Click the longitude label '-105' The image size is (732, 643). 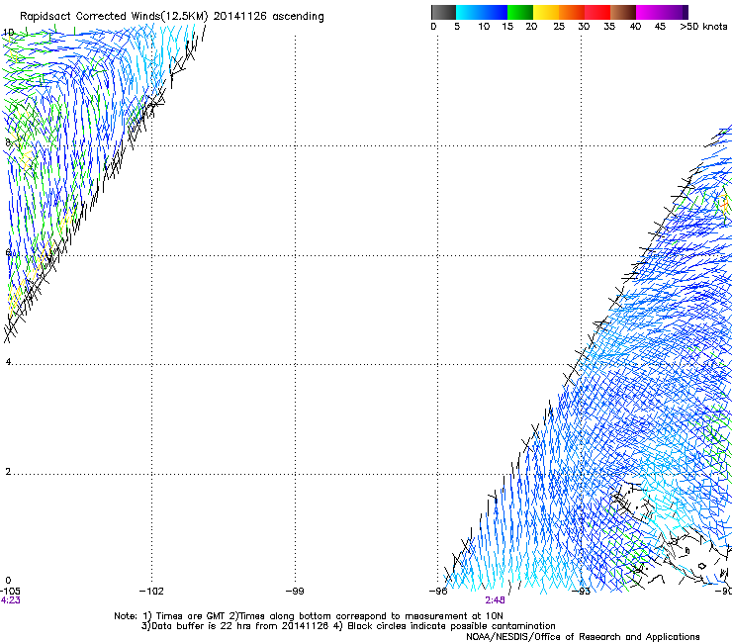click(x=10, y=592)
